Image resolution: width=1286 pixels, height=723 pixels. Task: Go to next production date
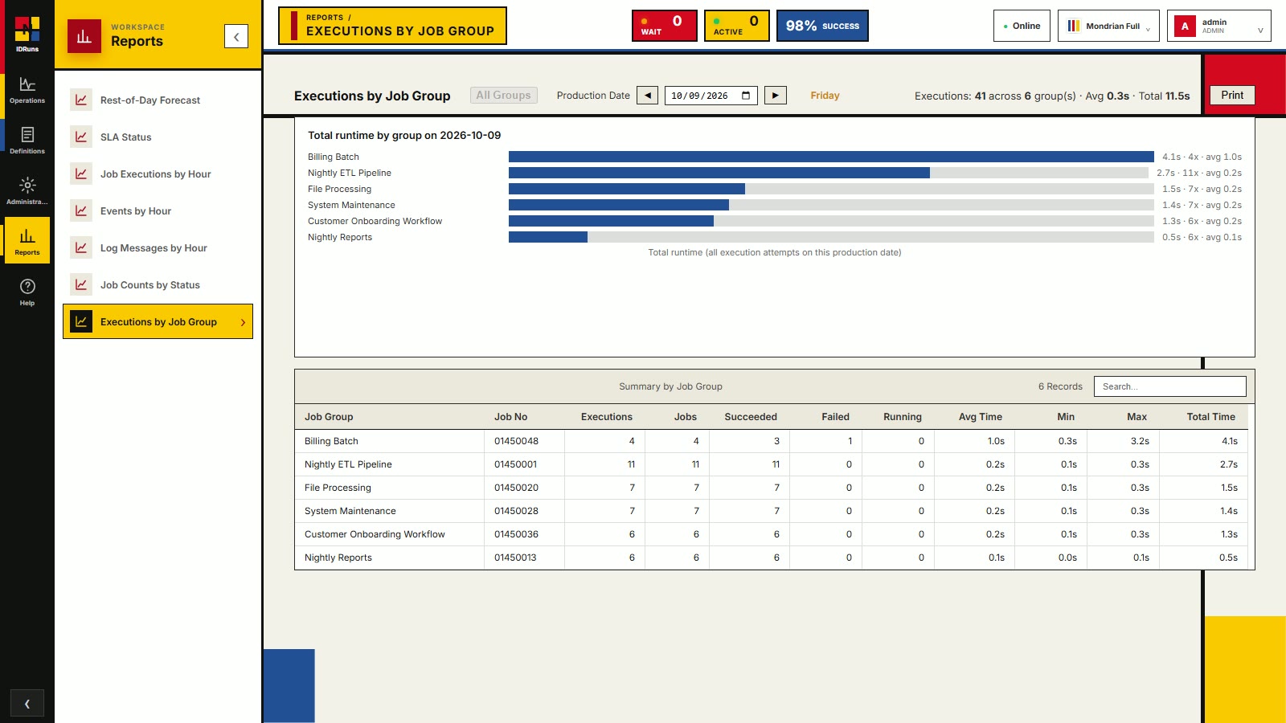pyautogui.click(x=775, y=96)
